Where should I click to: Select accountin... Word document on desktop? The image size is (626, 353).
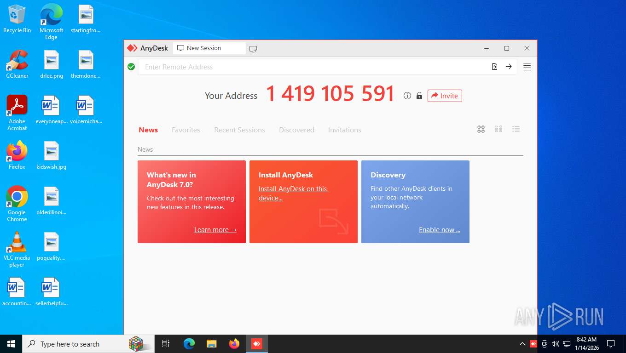(17, 292)
